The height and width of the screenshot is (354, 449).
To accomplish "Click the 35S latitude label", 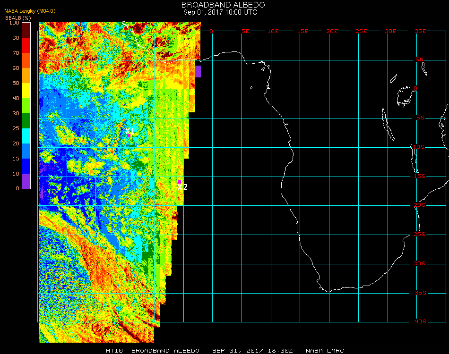I will (x=420, y=293).
